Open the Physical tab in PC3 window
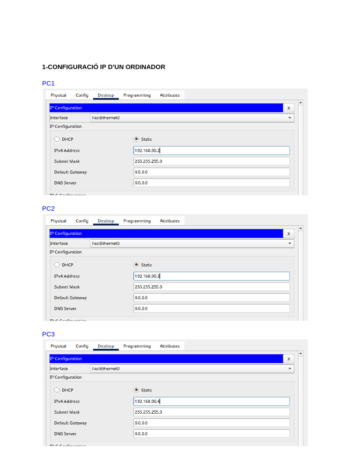Image resolution: width=349 pixels, height=465 pixels. 59,346
